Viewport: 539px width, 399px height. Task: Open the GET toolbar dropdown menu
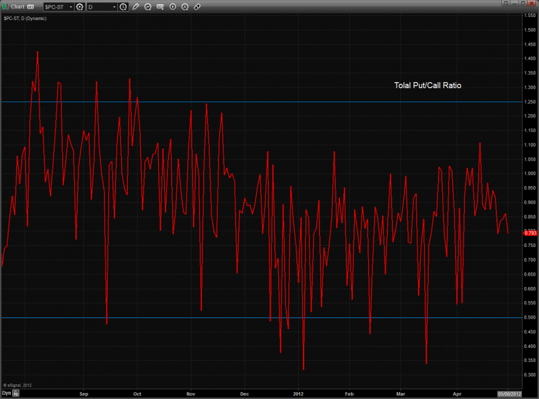(161, 7)
